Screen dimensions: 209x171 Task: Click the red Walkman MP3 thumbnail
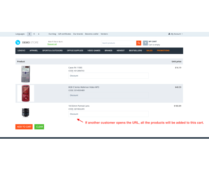[x=26, y=93]
